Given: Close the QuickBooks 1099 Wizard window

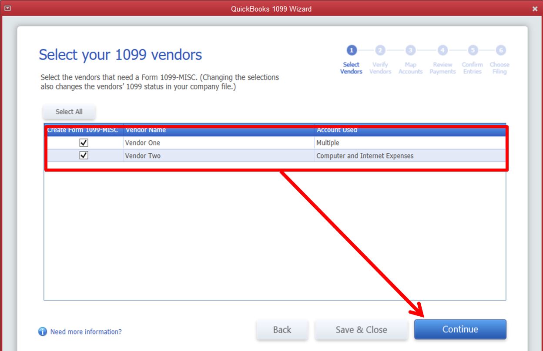Looking at the screenshot, I should coord(535,9).
